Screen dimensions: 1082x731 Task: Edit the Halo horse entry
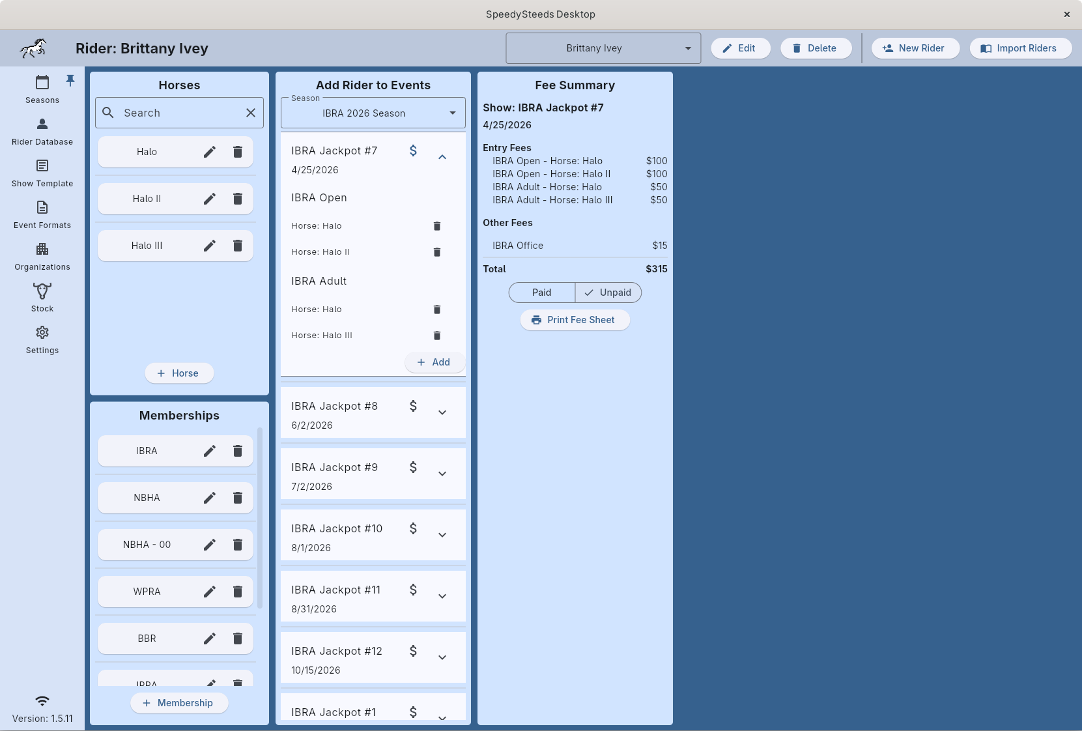[209, 152]
